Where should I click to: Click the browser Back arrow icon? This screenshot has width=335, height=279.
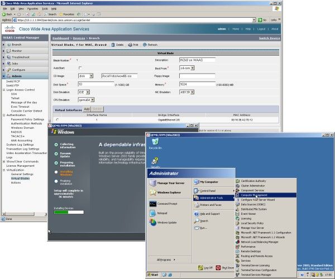pos(4,15)
